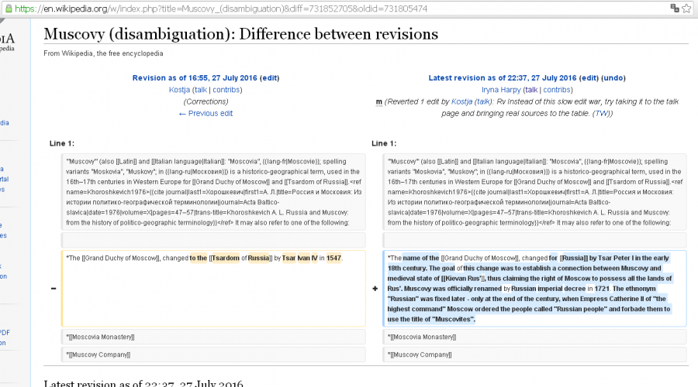The image size is (698, 387).
Task: Click "edit" next to the latest revision
Action: [589, 78]
